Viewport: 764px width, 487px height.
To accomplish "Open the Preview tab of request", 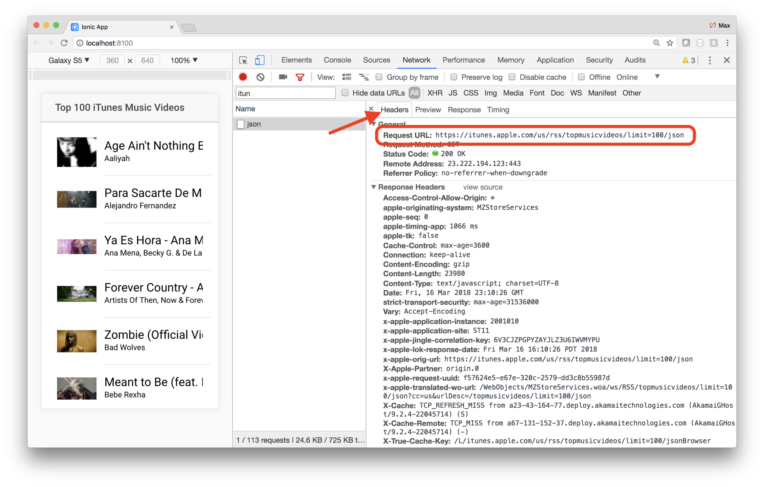I will pyautogui.click(x=428, y=110).
